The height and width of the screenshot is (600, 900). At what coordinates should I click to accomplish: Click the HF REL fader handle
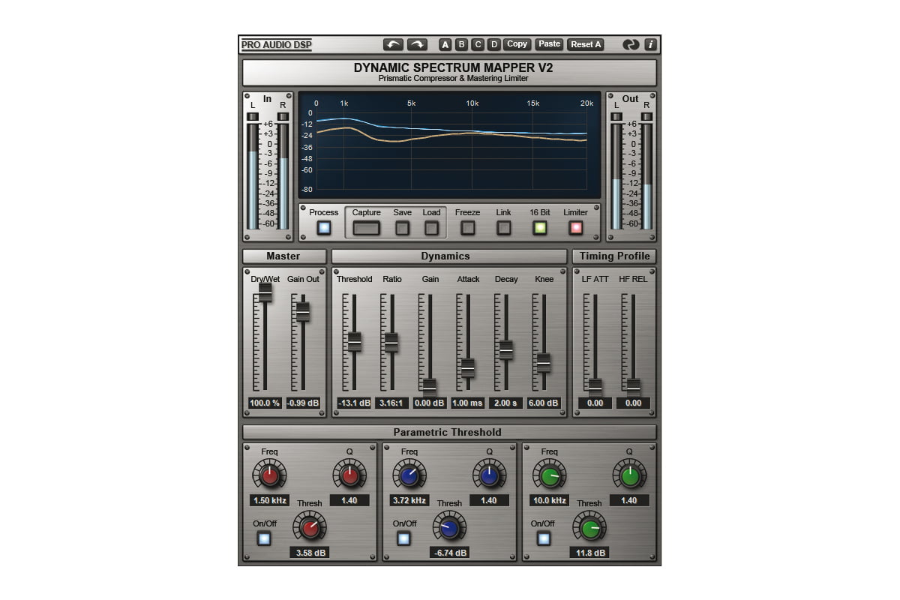634,388
